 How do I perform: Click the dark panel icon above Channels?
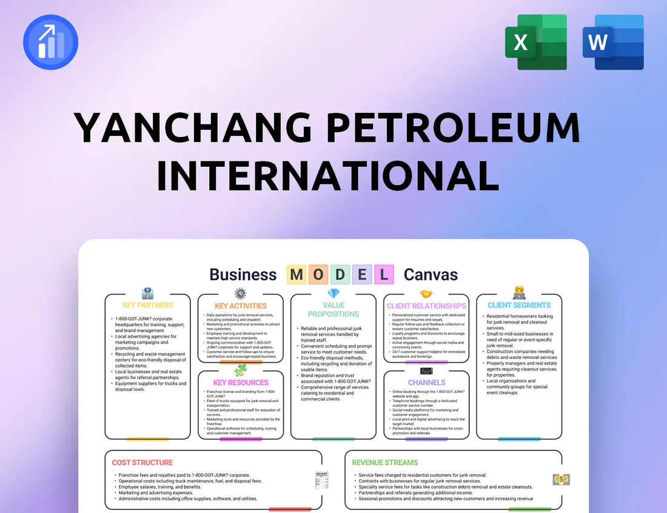(x=426, y=371)
